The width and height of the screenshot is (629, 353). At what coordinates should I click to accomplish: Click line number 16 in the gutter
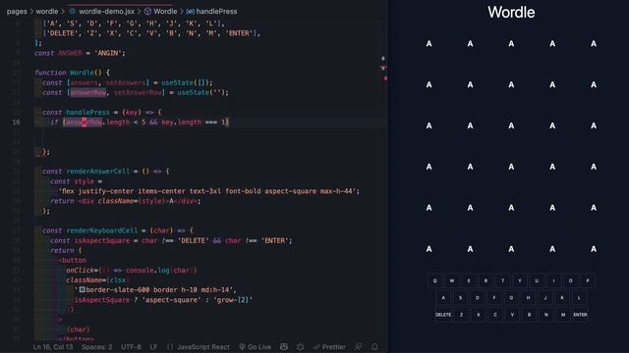pos(16,122)
